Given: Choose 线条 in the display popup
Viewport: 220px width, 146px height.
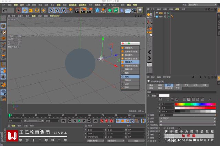Looking at the screenshot, I should pos(130,73).
